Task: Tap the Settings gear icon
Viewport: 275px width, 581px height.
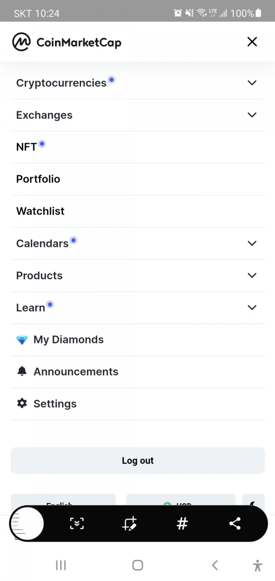Action: tap(22, 404)
